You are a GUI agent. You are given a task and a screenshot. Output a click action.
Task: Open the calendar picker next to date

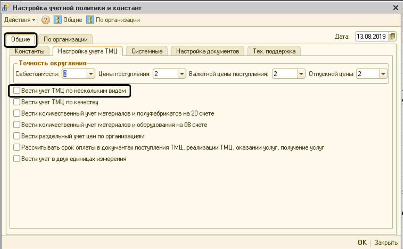[392, 36]
